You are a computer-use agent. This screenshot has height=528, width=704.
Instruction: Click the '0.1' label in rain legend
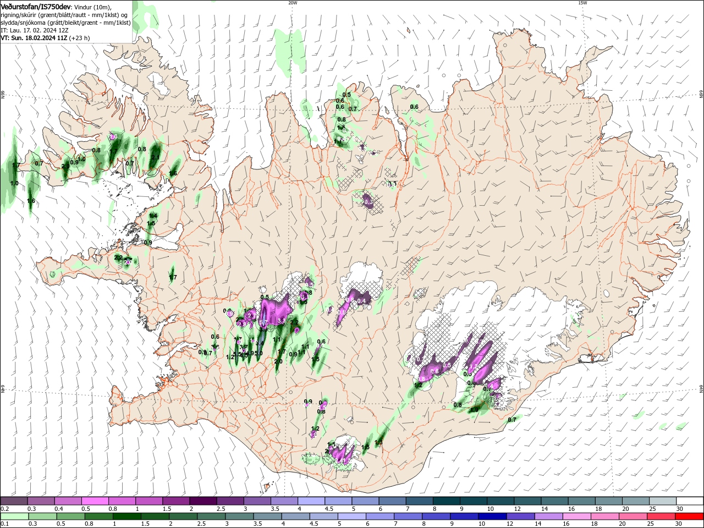pyautogui.click(x=5, y=524)
